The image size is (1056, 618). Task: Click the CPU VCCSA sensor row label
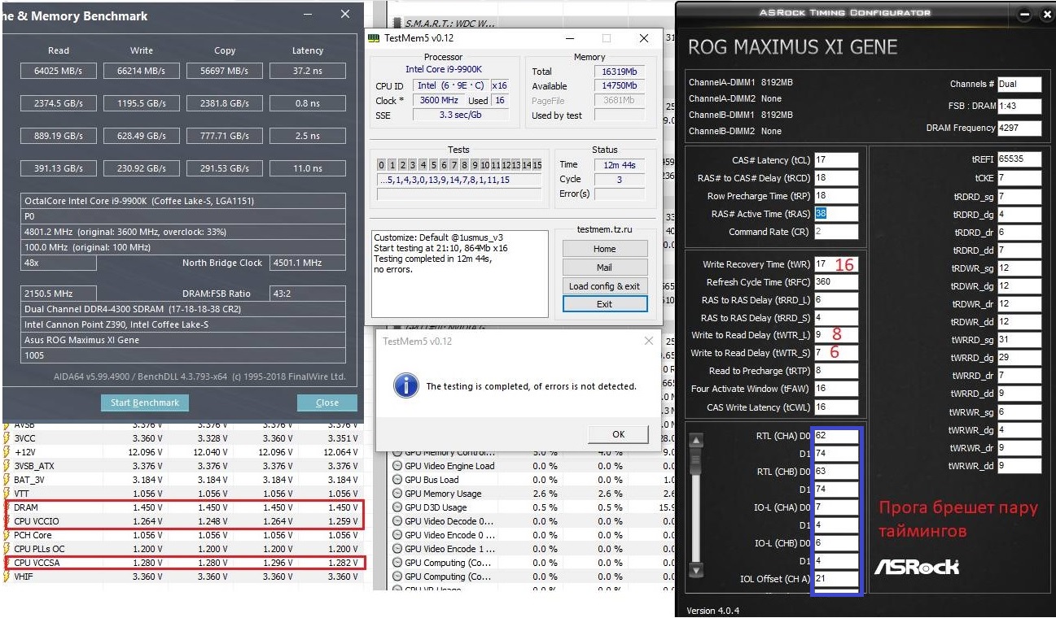37,563
